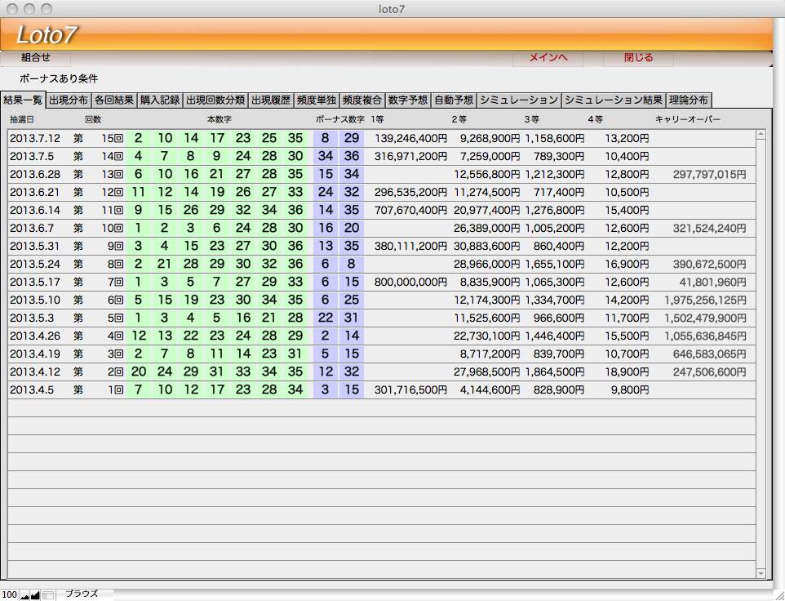Open the シミュレーション結果 tab

(614, 100)
